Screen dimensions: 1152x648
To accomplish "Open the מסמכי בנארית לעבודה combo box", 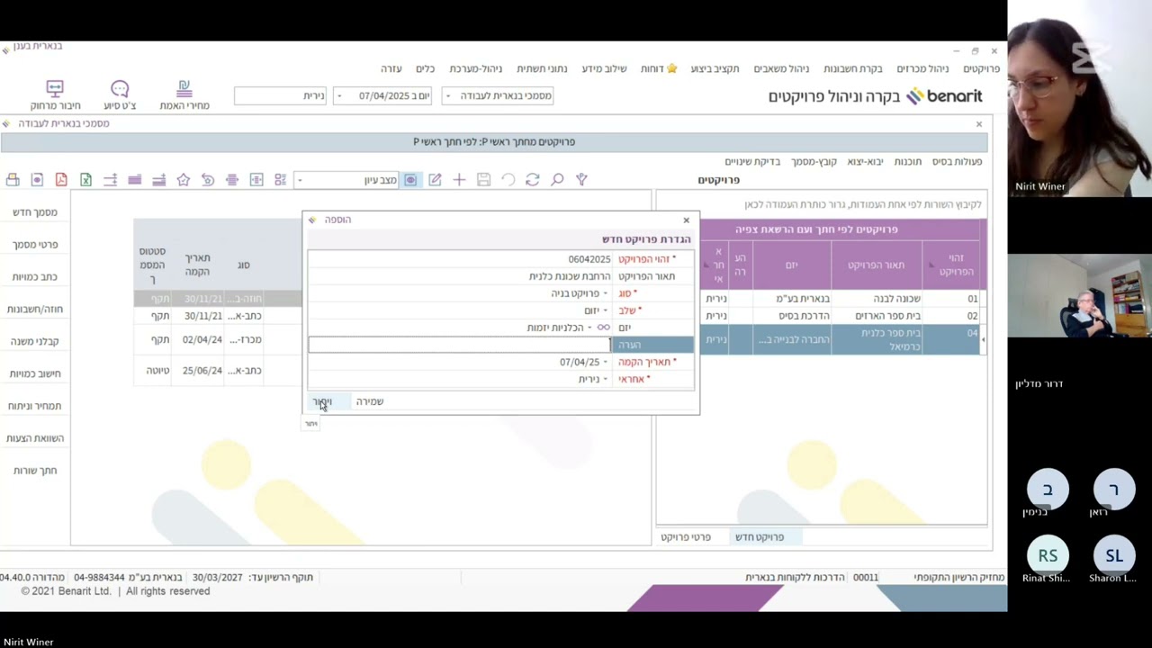I will click(498, 95).
